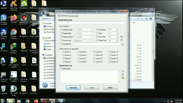Enable the Executions checkbox
This screenshot has width=183, height=103.
[97, 30]
